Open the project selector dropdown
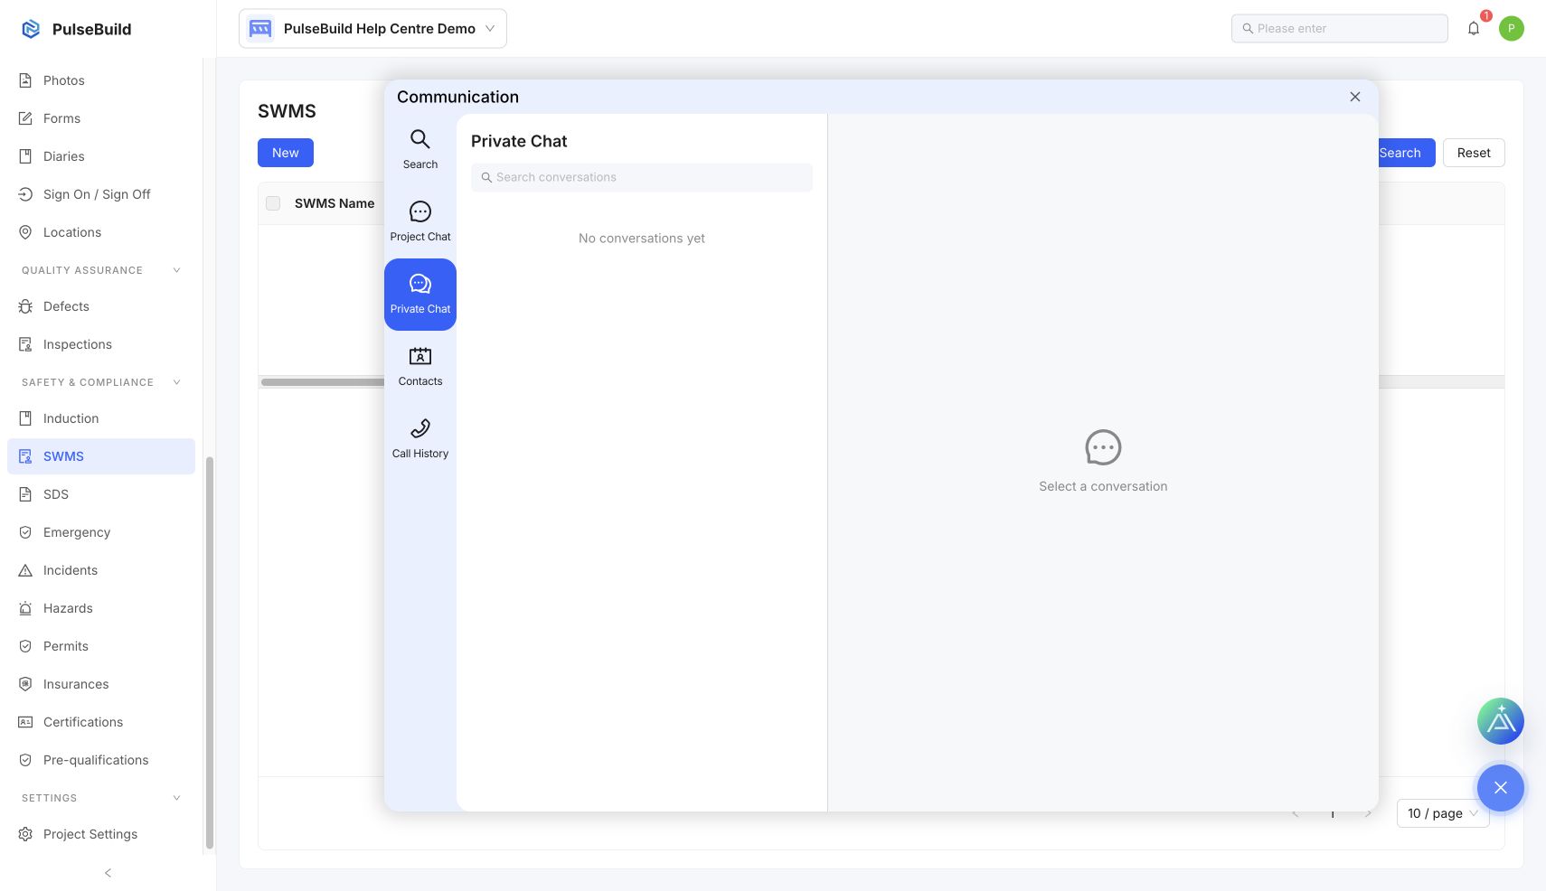 click(x=372, y=28)
